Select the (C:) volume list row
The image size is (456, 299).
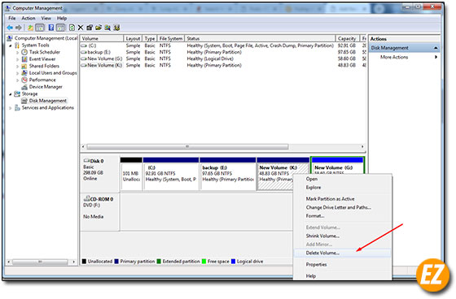222,45
